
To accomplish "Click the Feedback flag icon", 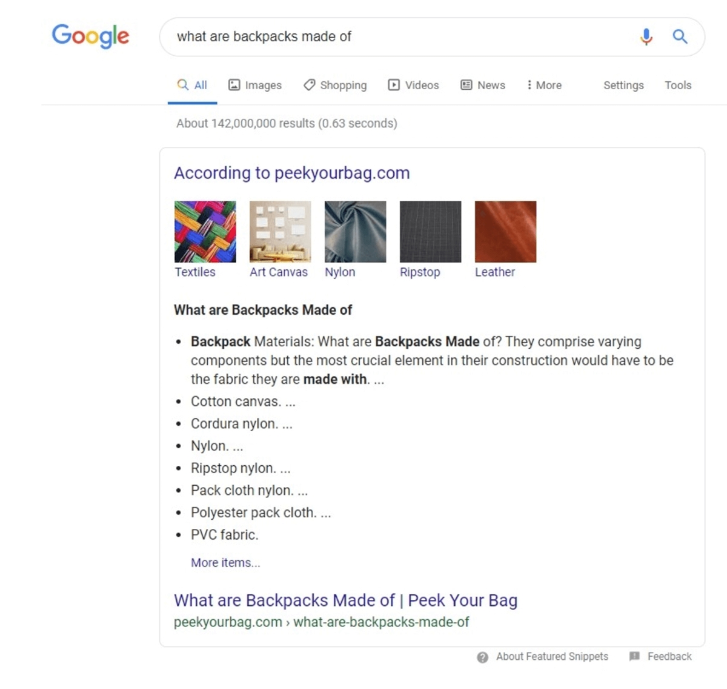I will tap(634, 656).
